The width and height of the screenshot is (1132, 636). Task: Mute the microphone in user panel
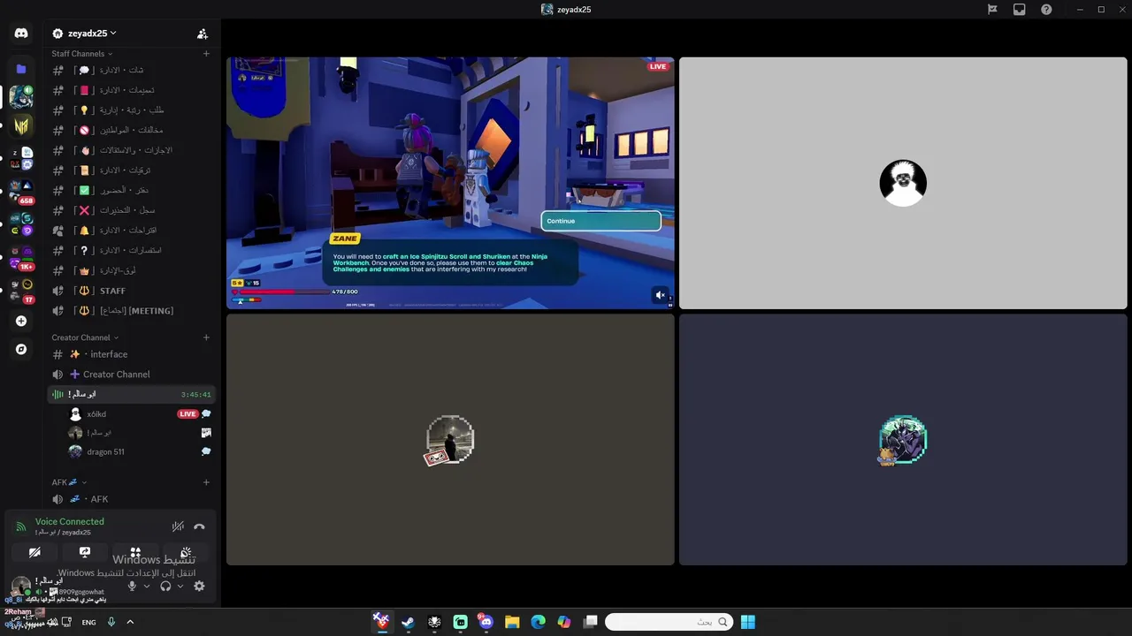pyautogui.click(x=132, y=586)
